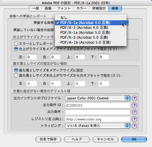Open the Japan Color 2001 Coated profile dropdown
Screen dimensions: 152x147
98,98
